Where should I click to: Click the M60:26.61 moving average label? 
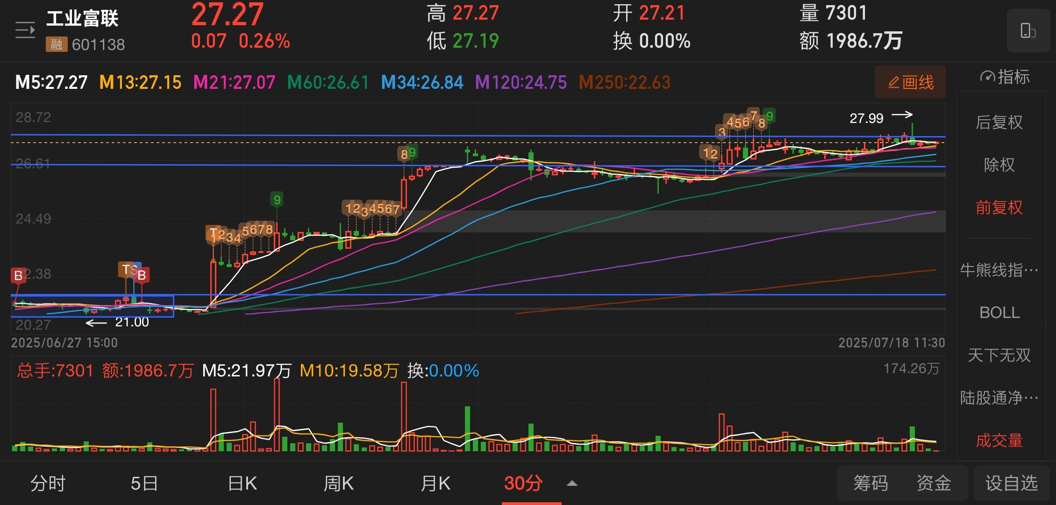point(328,82)
